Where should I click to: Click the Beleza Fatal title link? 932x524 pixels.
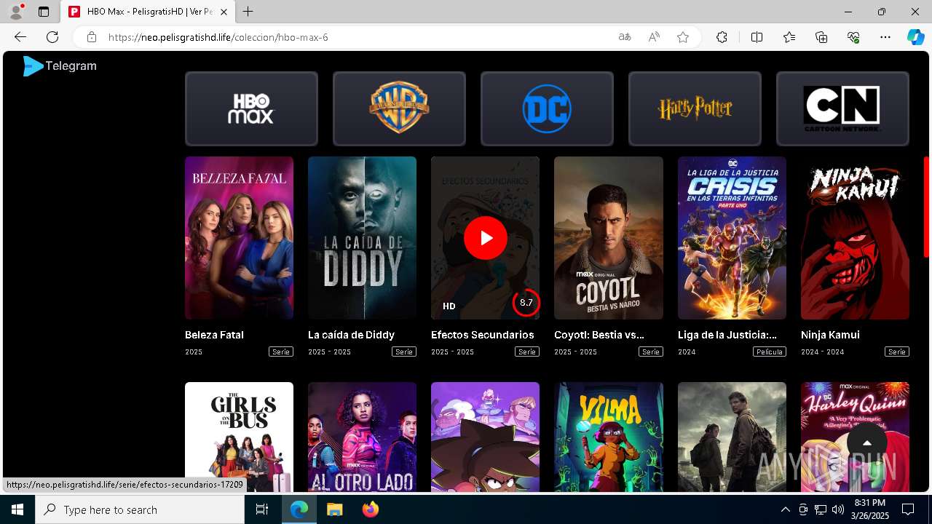click(214, 335)
